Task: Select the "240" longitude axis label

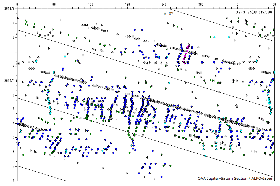Action: click(164, 5)
